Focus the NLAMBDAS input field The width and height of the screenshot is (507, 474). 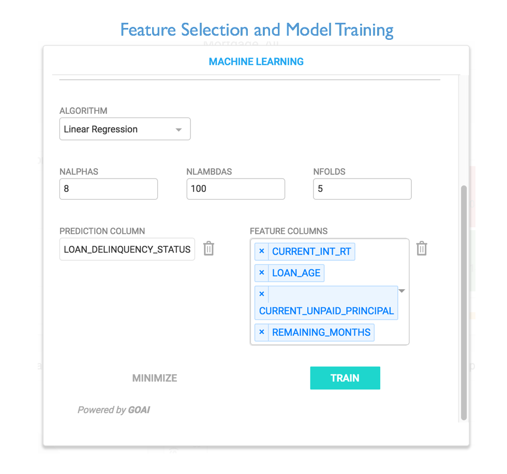point(236,189)
